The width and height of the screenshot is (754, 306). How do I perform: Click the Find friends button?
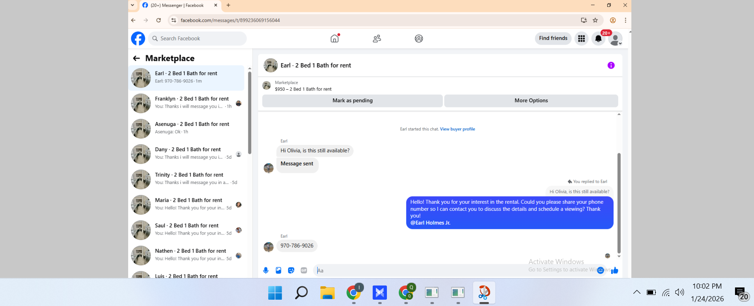553,38
